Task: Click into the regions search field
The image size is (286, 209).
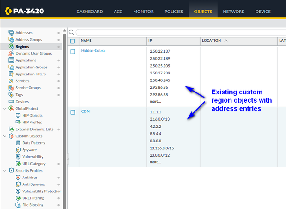Action: (180, 32)
